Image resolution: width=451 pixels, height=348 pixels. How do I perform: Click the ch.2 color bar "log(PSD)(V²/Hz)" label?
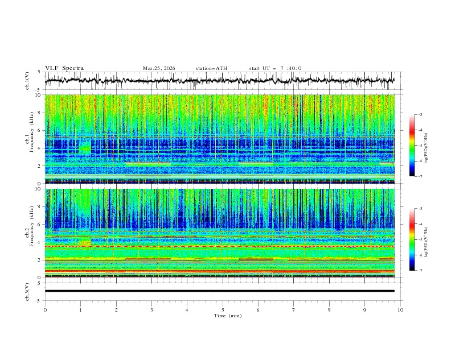427,242
